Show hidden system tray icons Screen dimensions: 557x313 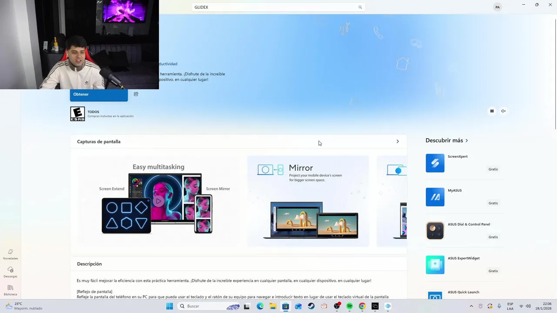pos(471,306)
